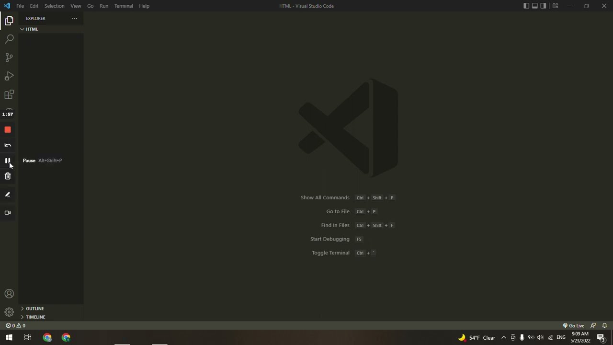
Task: Open the Terminal menu
Action: click(124, 6)
